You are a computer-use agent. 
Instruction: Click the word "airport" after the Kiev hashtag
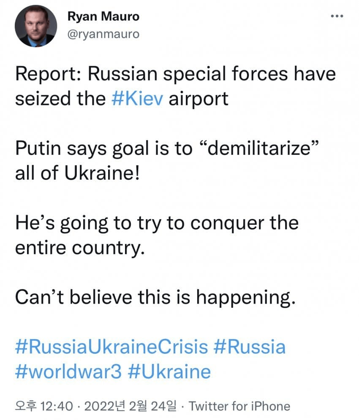coord(199,99)
